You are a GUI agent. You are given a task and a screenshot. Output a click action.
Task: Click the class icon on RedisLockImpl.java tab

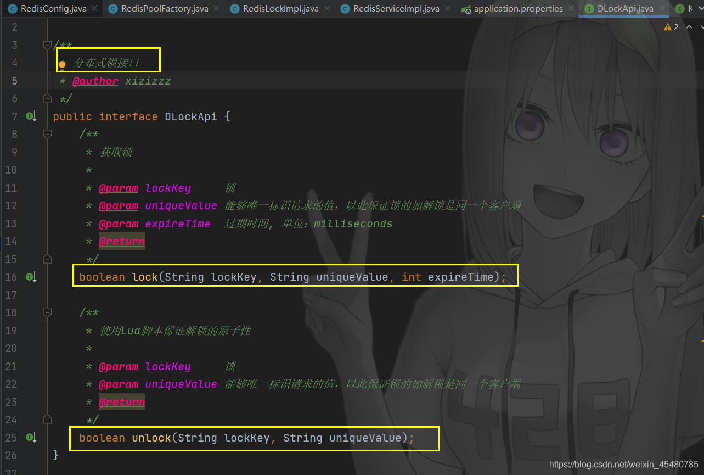pyautogui.click(x=234, y=9)
